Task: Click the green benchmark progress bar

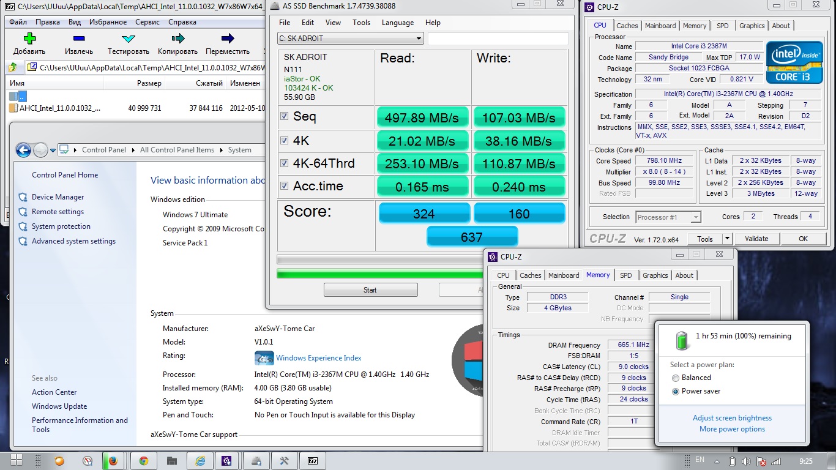Action: (379, 273)
